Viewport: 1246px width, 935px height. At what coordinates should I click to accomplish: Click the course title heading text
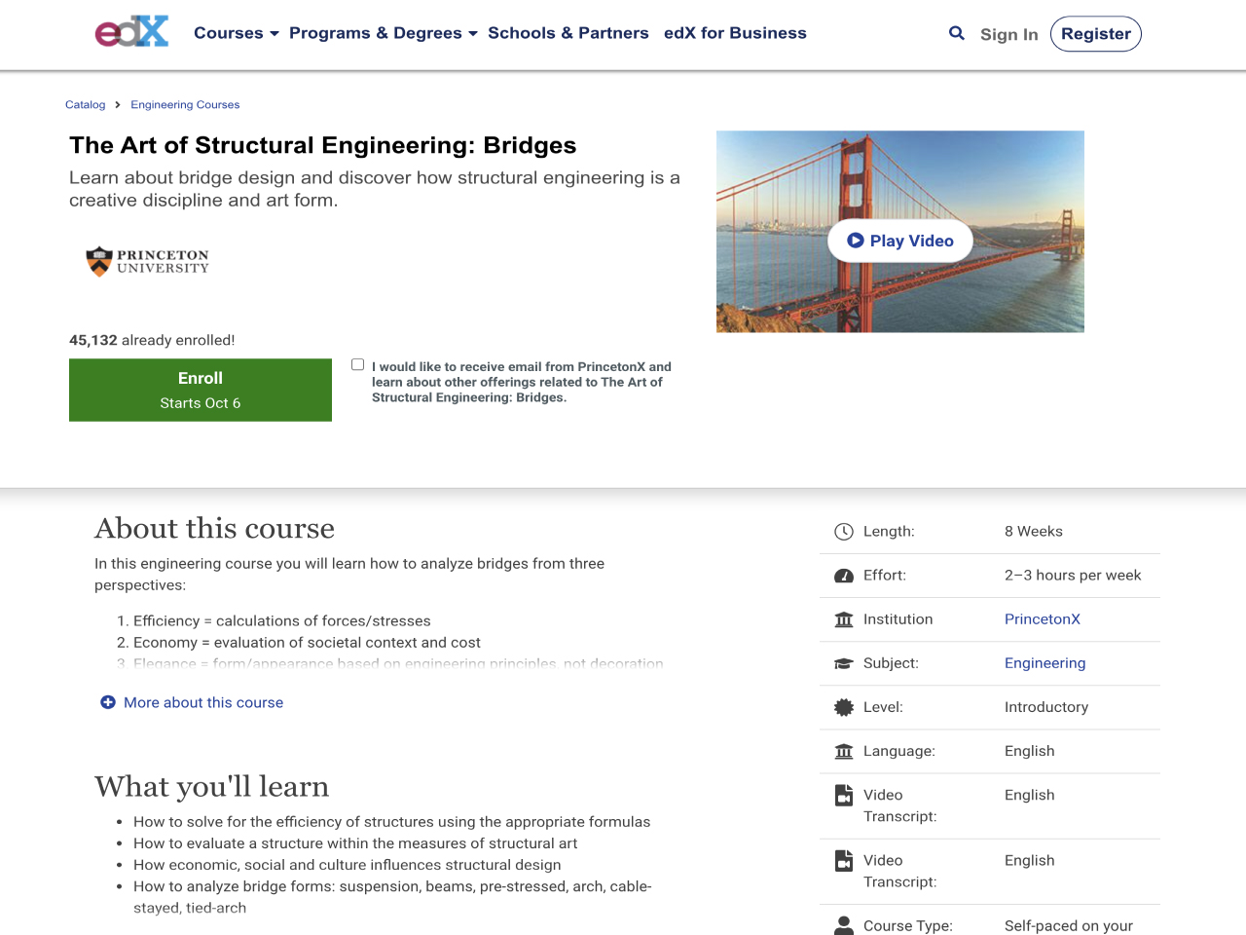point(323,145)
